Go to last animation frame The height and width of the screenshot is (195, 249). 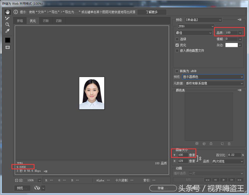coord(240,180)
